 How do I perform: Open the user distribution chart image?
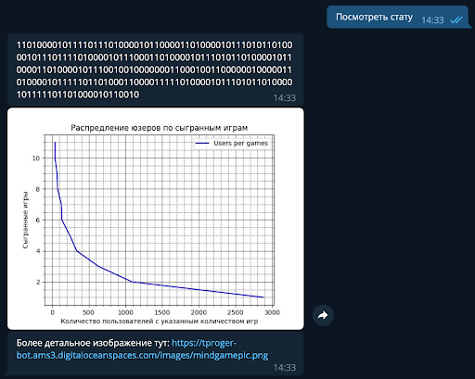click(156, 219)
